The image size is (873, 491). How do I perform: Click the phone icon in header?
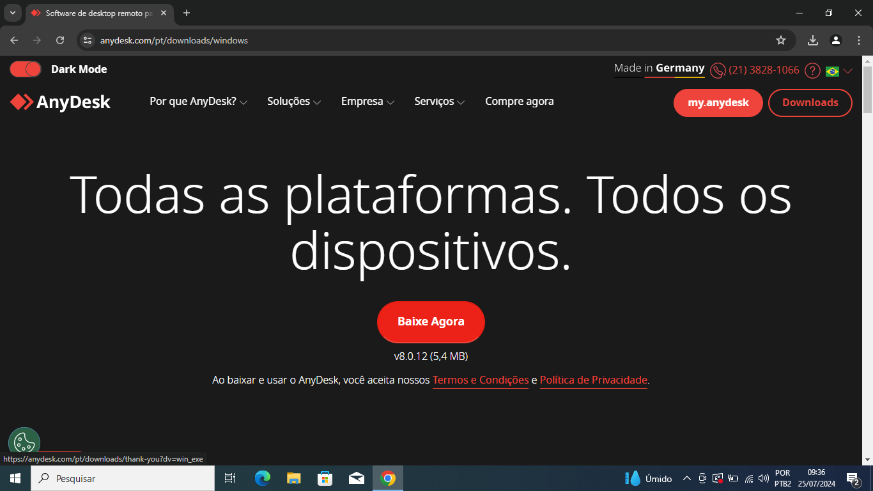click(718, 70)
